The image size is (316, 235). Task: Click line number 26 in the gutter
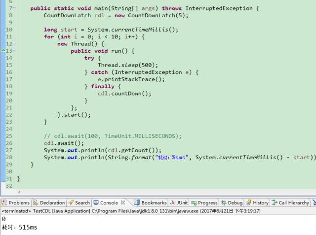[9, 143]
